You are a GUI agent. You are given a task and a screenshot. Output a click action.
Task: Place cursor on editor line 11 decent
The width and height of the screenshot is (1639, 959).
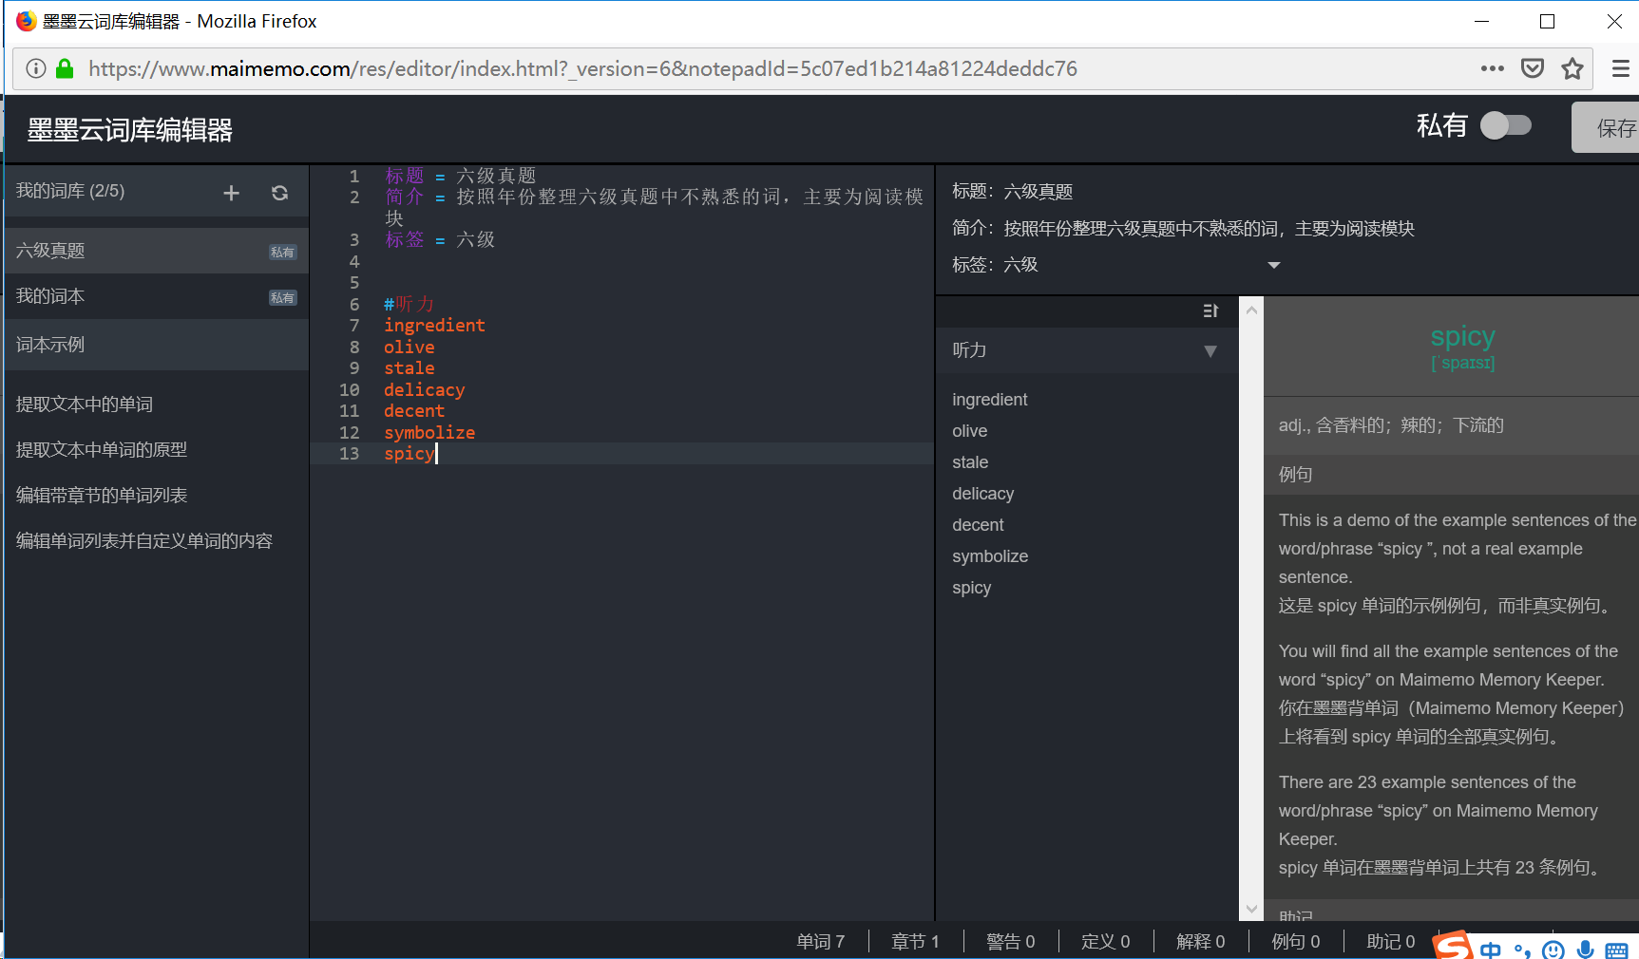click(x=414, y=411)
